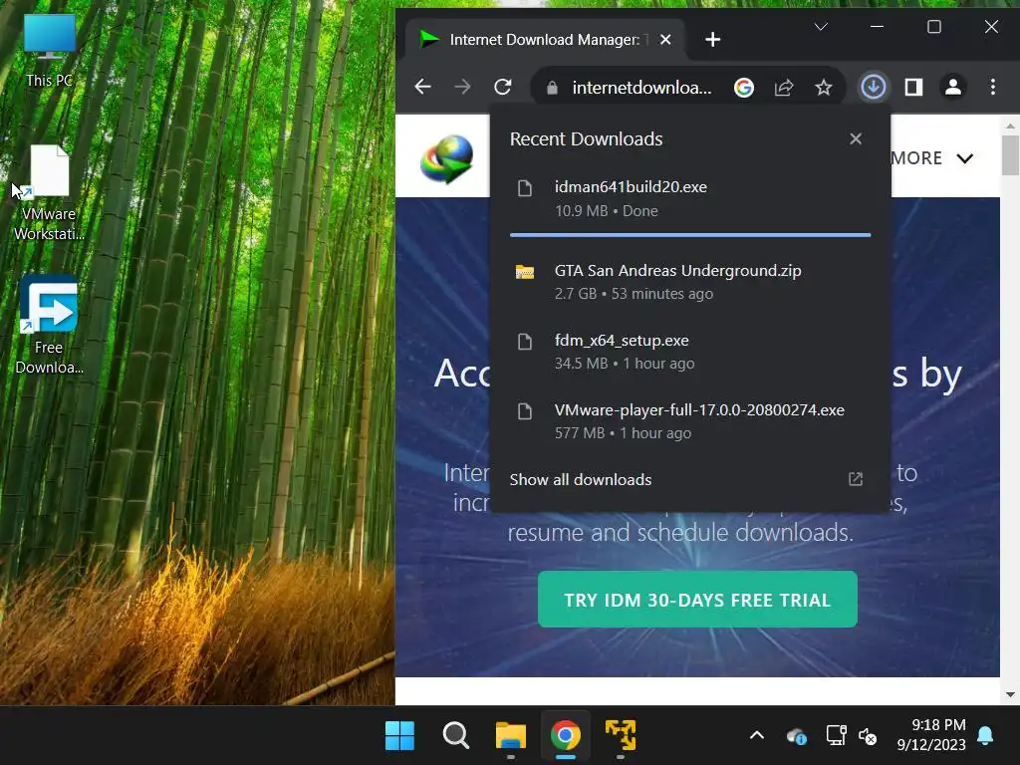Open a new browser tab

point(713,40)
